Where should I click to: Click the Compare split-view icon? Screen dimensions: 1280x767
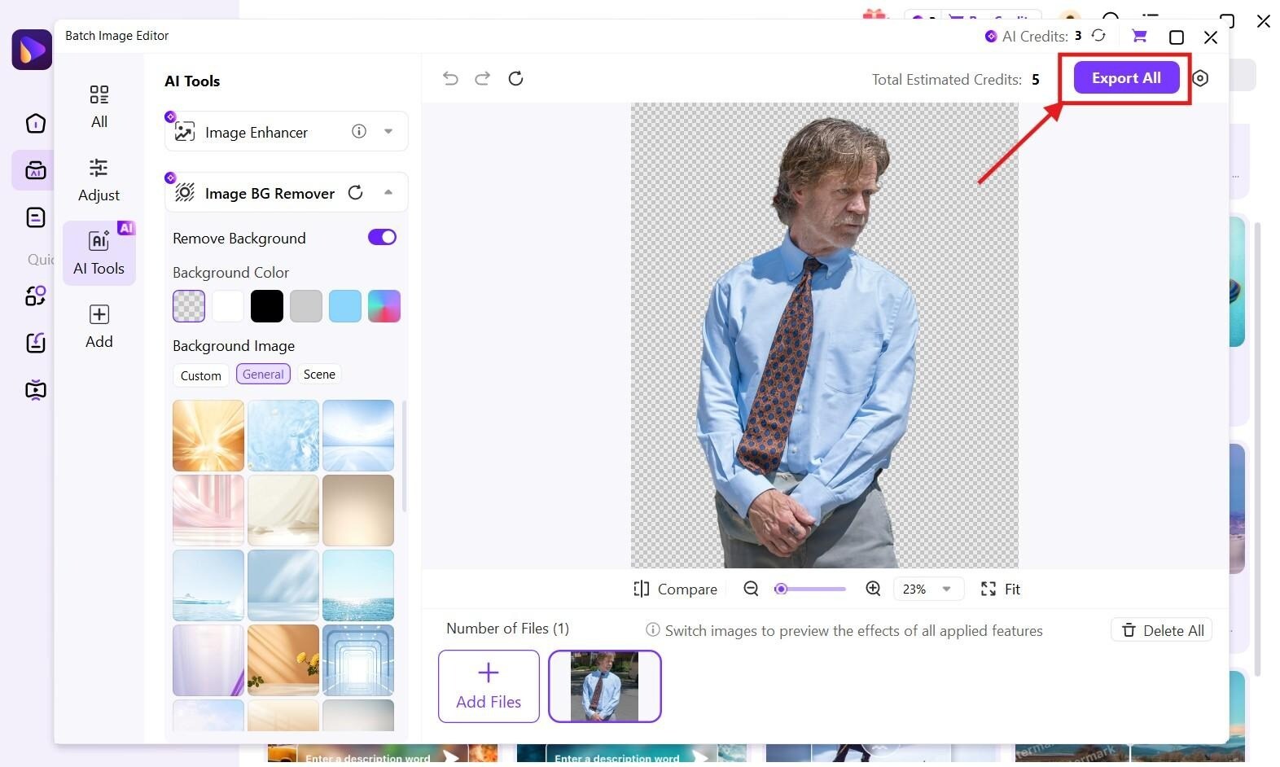(x=642, y=589)
